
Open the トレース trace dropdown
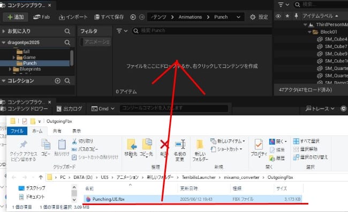320,108
